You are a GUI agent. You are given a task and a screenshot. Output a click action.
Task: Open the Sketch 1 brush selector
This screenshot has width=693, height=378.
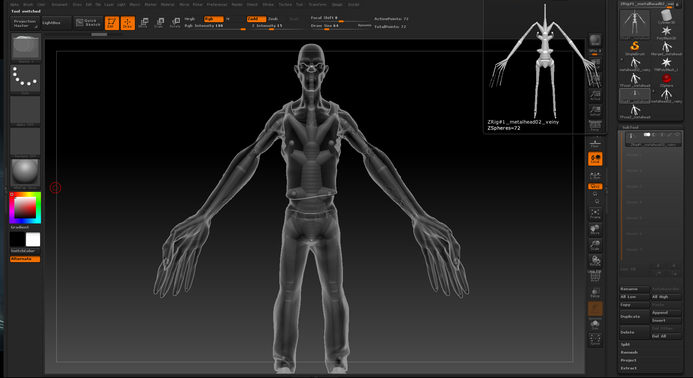[26, 48]
